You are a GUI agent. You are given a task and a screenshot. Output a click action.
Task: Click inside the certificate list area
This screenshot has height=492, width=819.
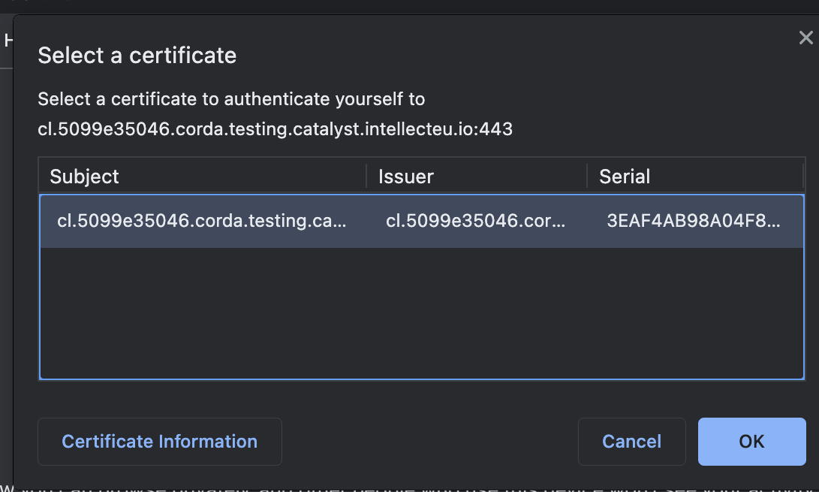[x=420, y=300]
